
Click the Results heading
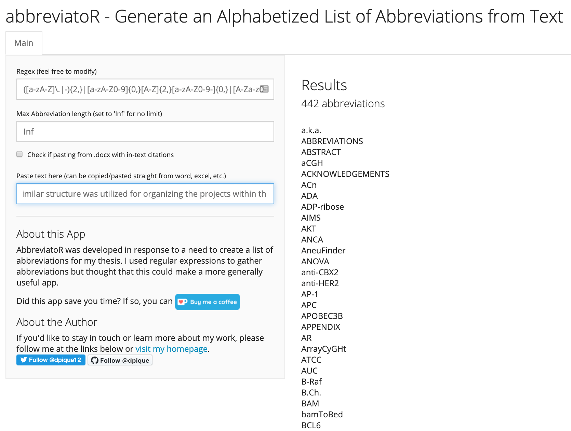[x=324, y=85]
